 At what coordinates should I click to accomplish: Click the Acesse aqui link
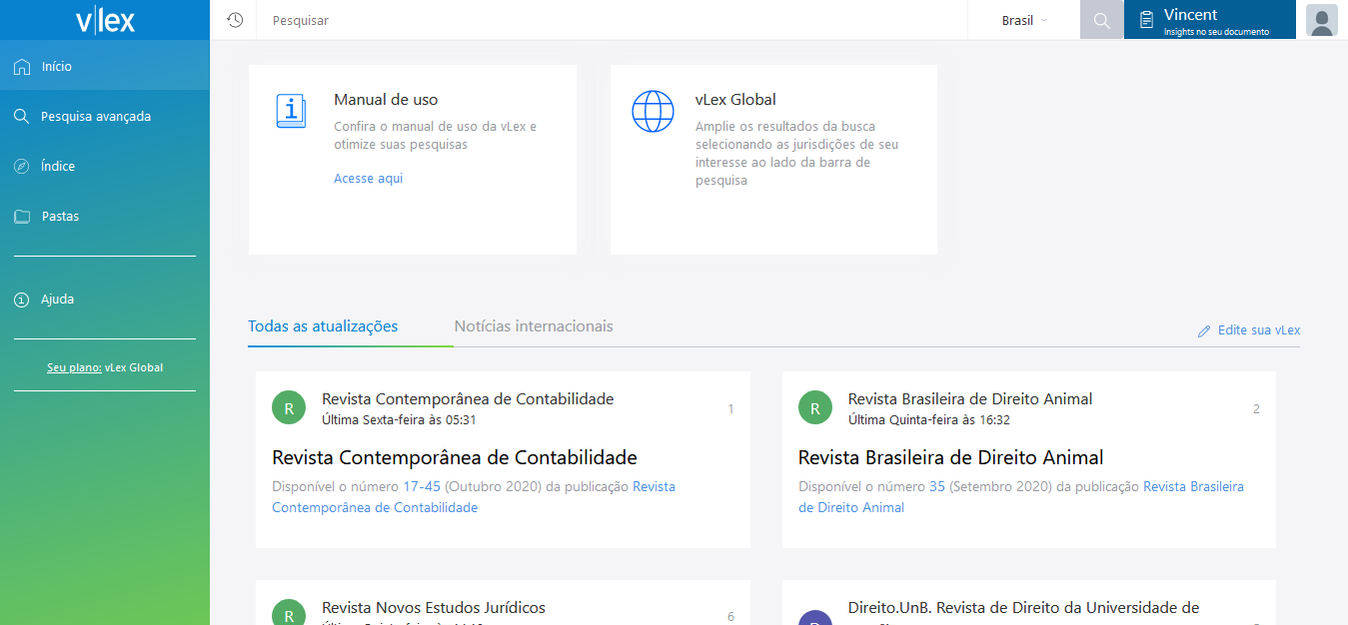click(368, 179)
